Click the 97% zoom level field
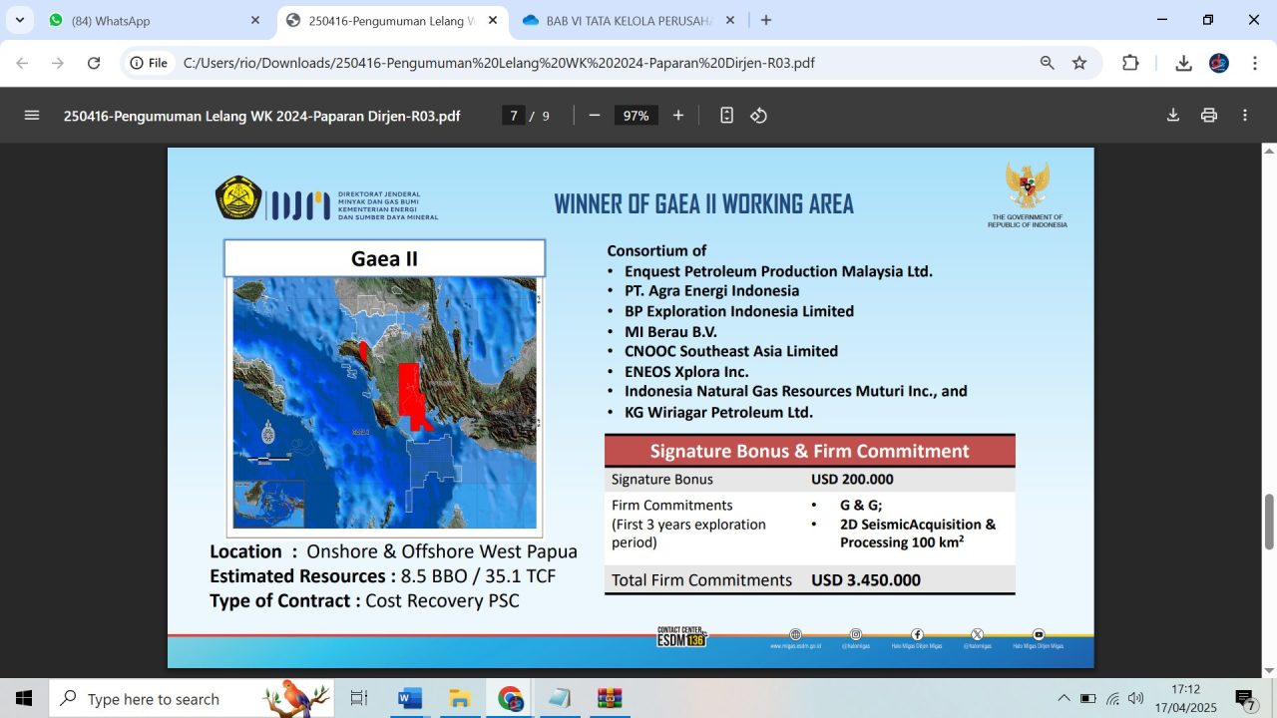 (x=637, y=116)
